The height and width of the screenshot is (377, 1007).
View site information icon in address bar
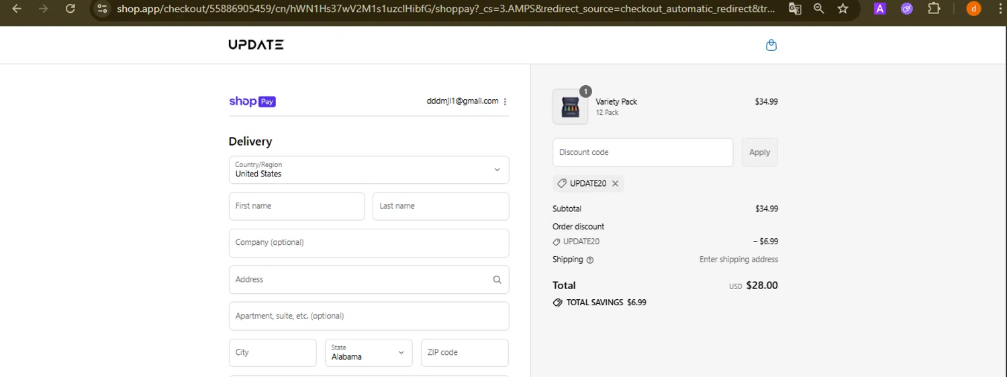coord(102,9)
